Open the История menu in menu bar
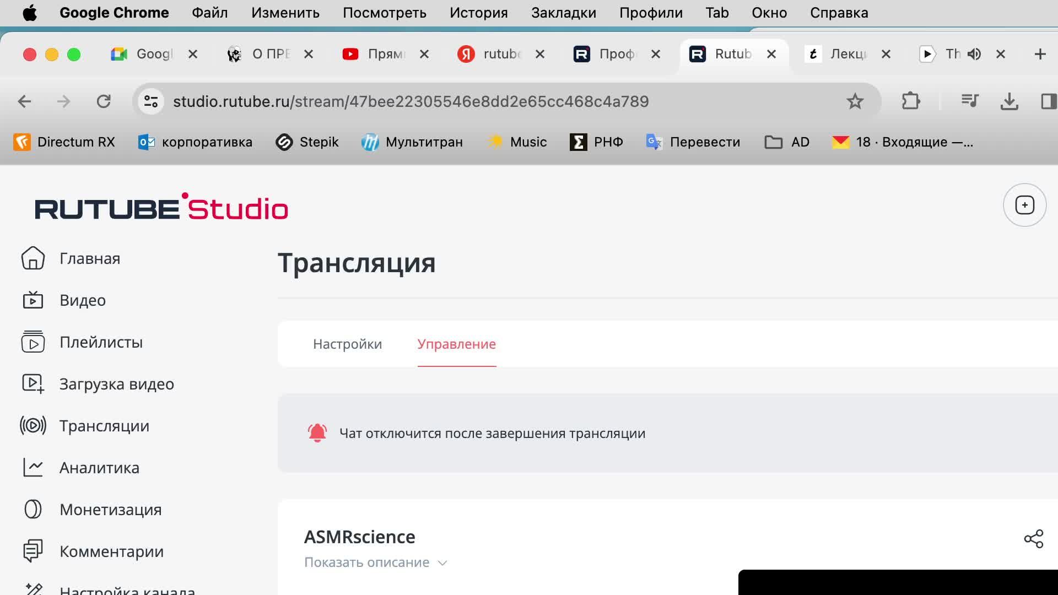Image resolution: width=1058 pixels, height=595 pixels. [478, 13]
